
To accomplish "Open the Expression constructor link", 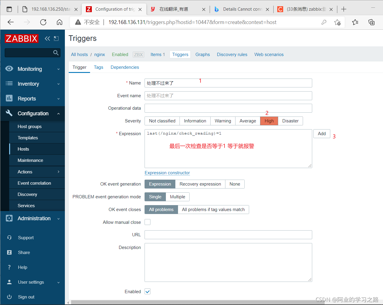I will click(x=167, y=173).
